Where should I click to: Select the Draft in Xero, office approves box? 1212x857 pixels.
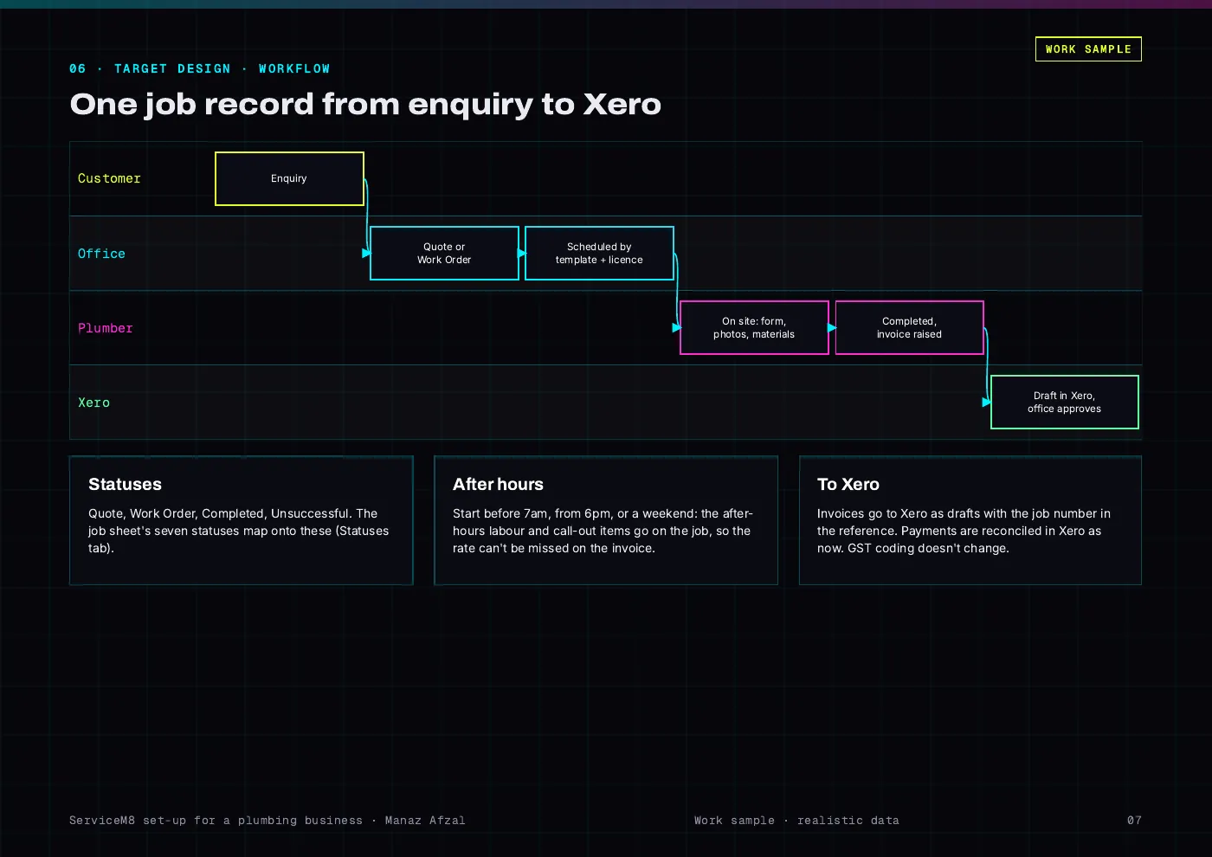point(1064,402)
